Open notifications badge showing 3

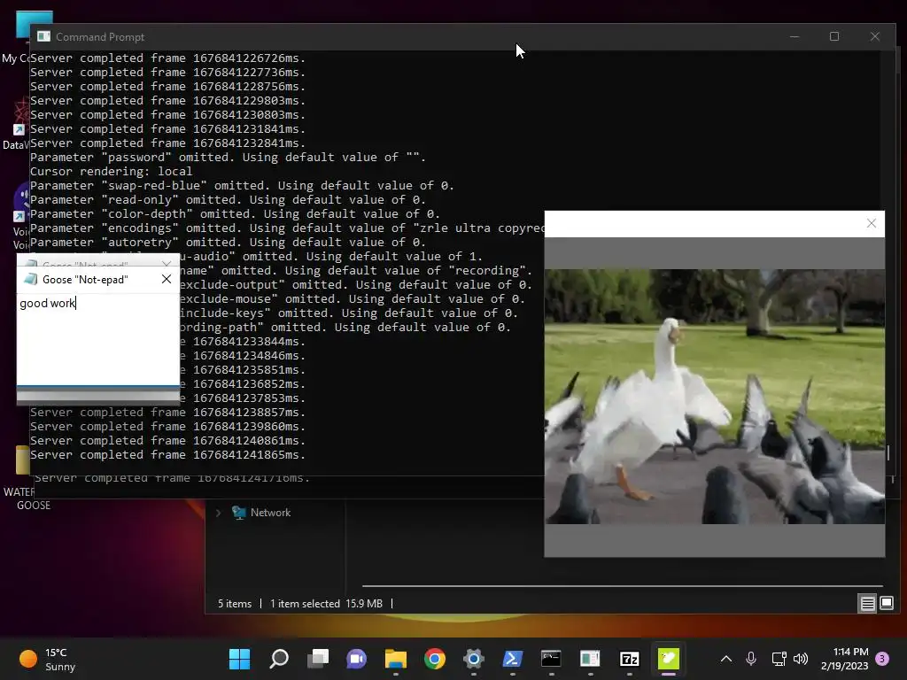(x=882, y=659)
